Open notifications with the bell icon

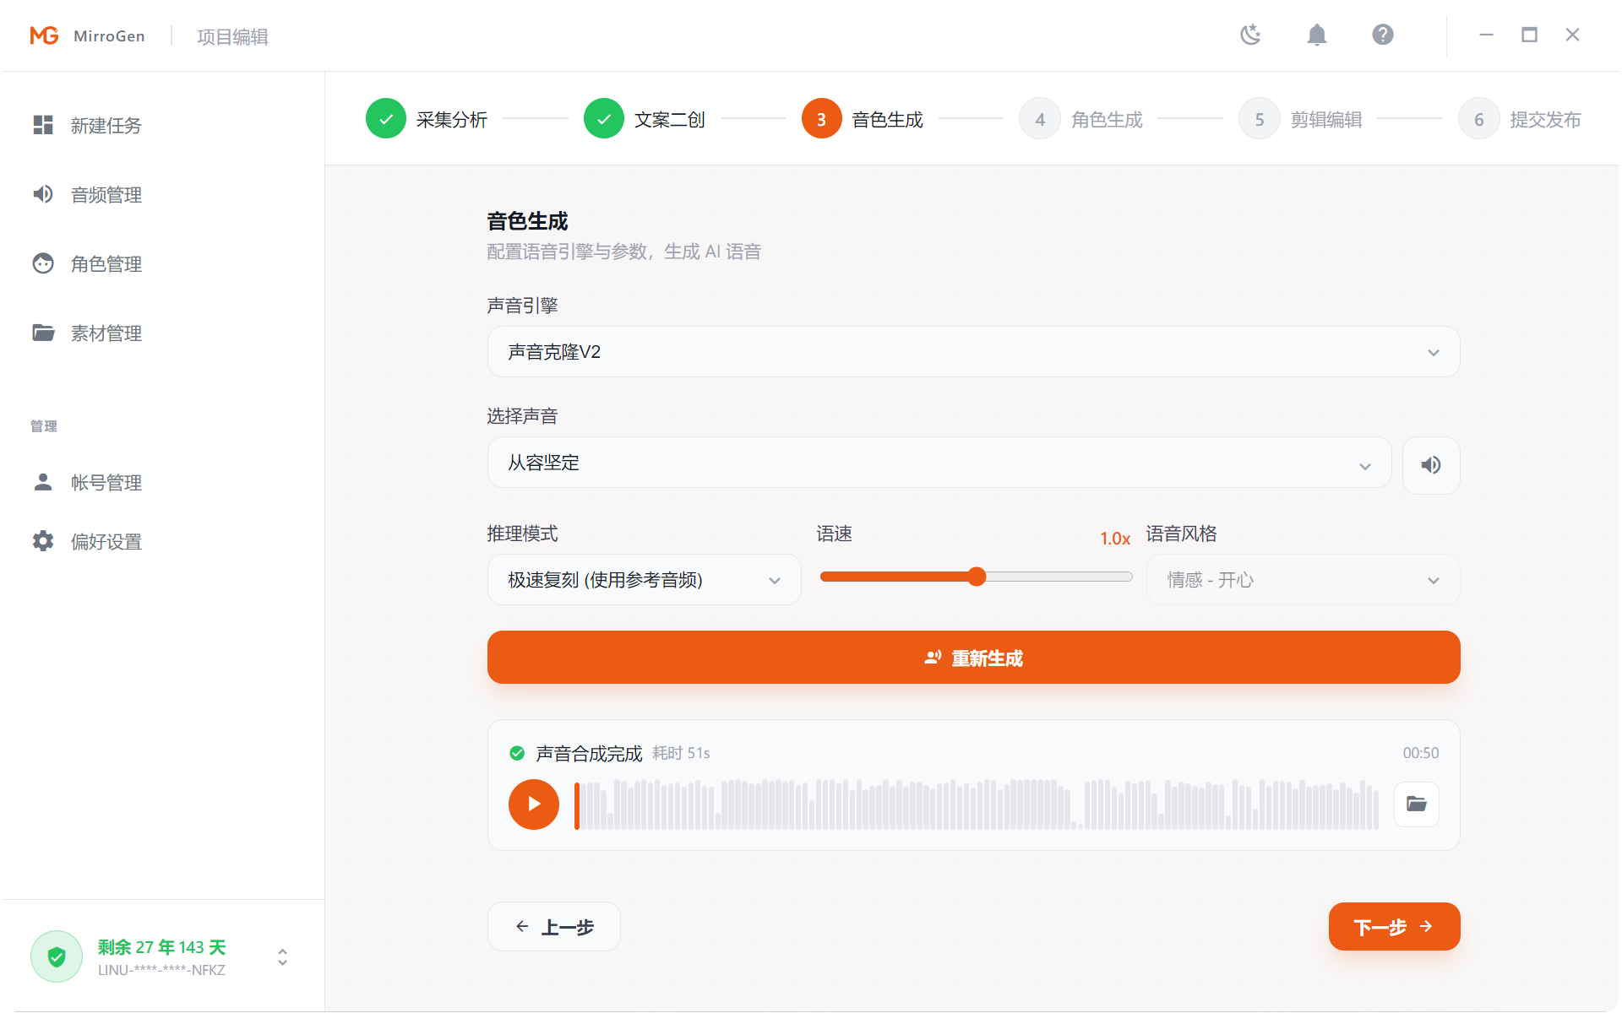pos(1316,35)
